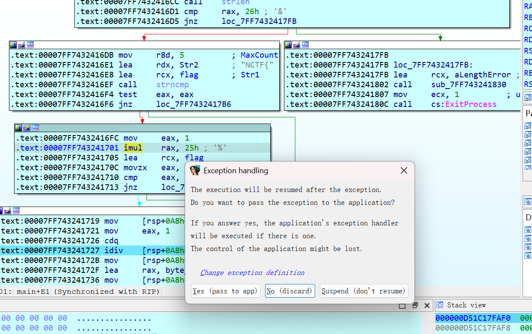Set node color of the highlighted imul block
The width and height of the screenshot is (532, 334).
[x=18, y=127]
